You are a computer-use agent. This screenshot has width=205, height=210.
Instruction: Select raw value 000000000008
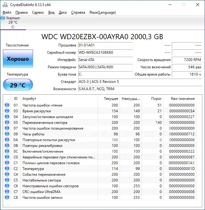(x=182, y=192)
